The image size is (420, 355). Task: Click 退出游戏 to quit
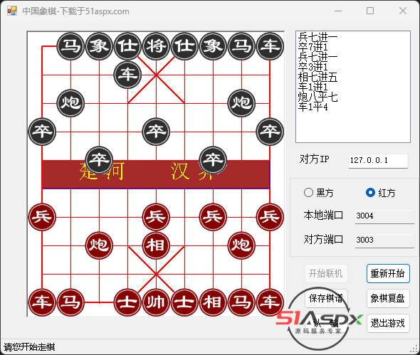(x=388, y=323)
